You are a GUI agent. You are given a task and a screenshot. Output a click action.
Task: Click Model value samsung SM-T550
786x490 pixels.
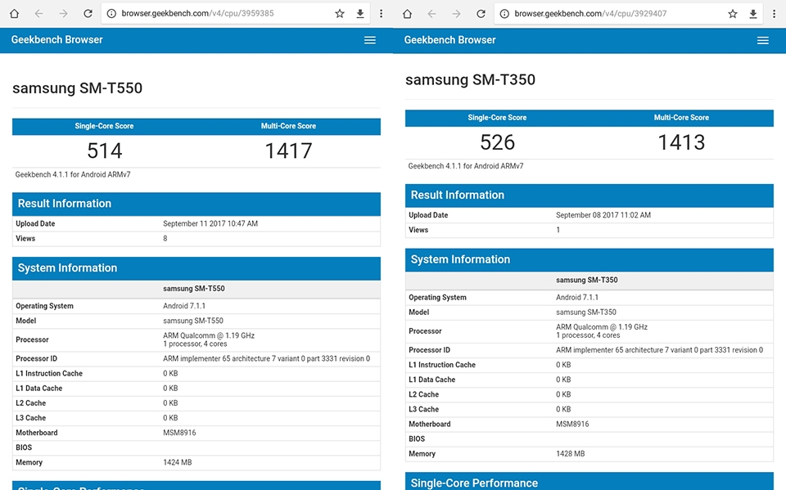point(193,321)
